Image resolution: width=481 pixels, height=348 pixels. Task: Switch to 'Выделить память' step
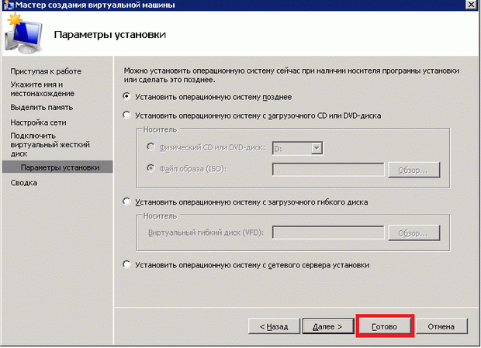tap(42, 107)
